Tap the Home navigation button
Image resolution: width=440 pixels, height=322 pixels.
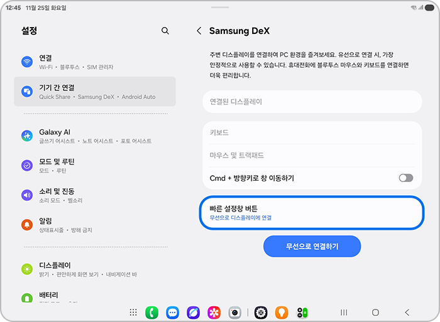[375, 313]
